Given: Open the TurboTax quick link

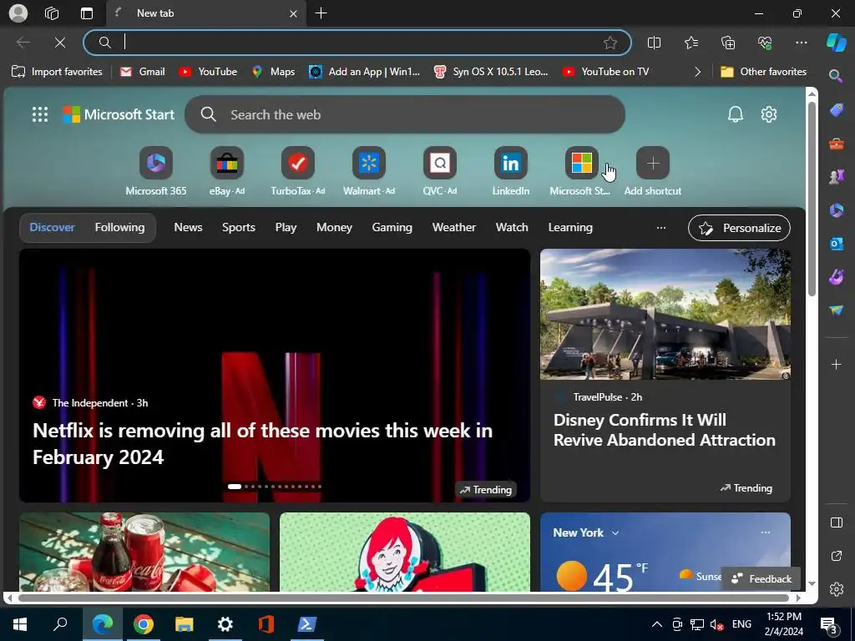Looking at the screenshot, I should [x=298, y=172].
